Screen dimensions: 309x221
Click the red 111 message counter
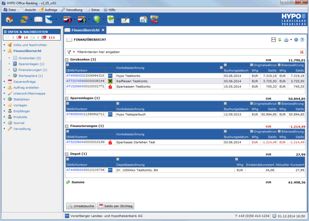tap(52, 37)
